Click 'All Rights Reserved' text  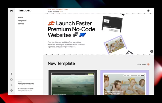25,91
